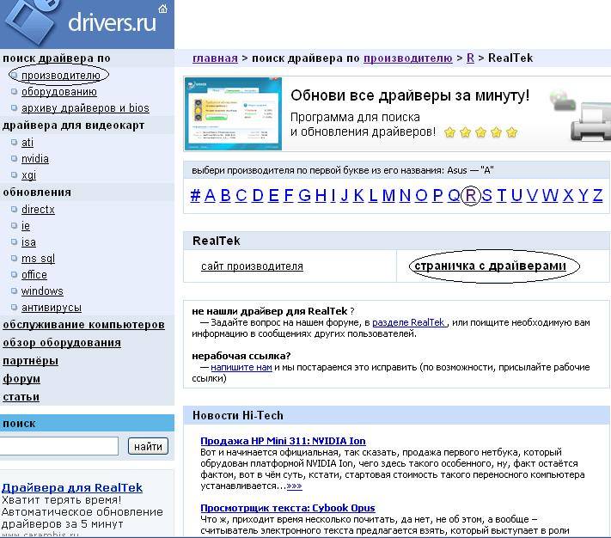This screenshot has width=611, height=538.
Task: Open xgi video card drivers
Action: (28, 175)
